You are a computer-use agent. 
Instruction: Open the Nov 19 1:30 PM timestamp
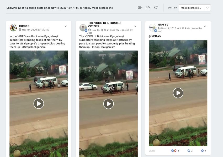(x=36, y=30)
